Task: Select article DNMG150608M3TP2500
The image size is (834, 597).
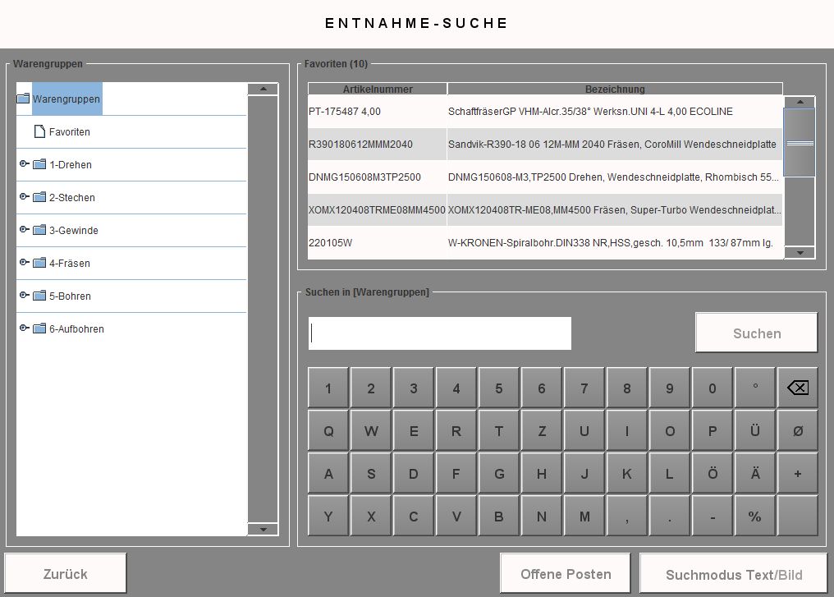Action: tap(377, 177)
